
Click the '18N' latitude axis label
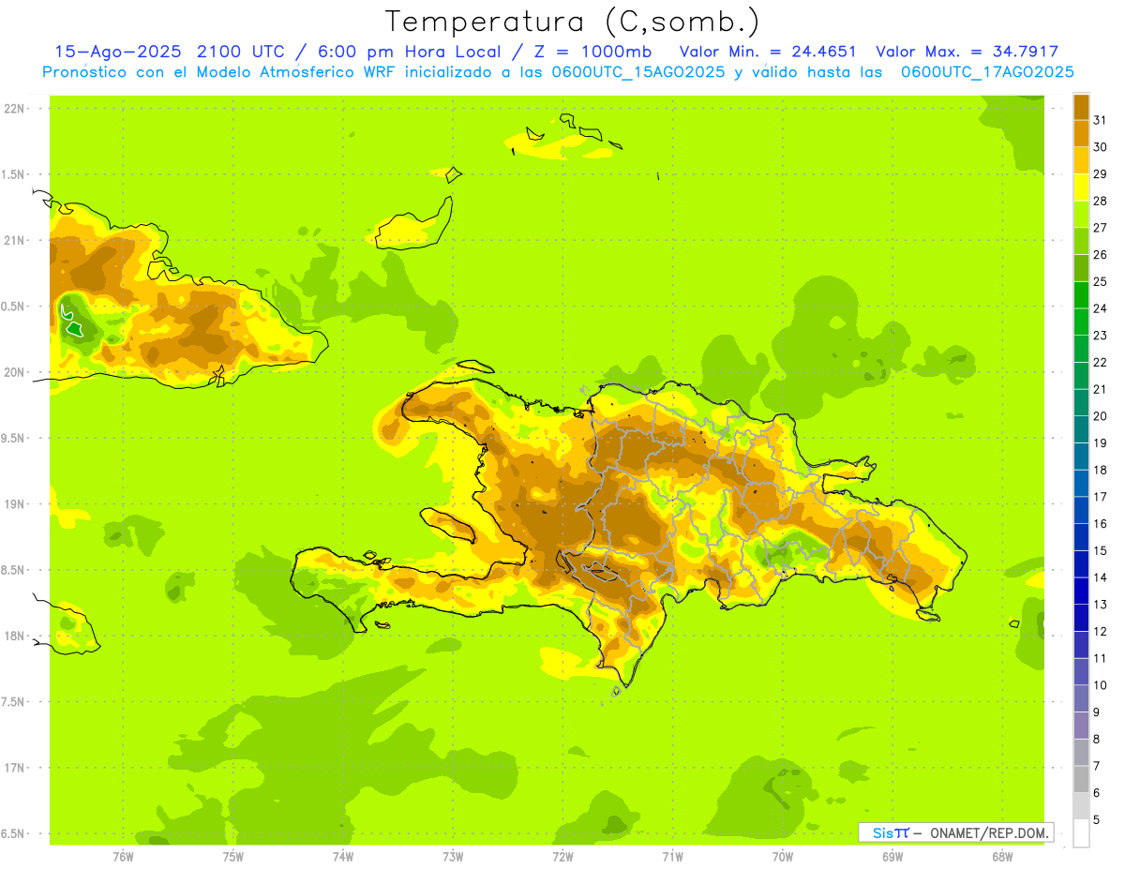14,636
